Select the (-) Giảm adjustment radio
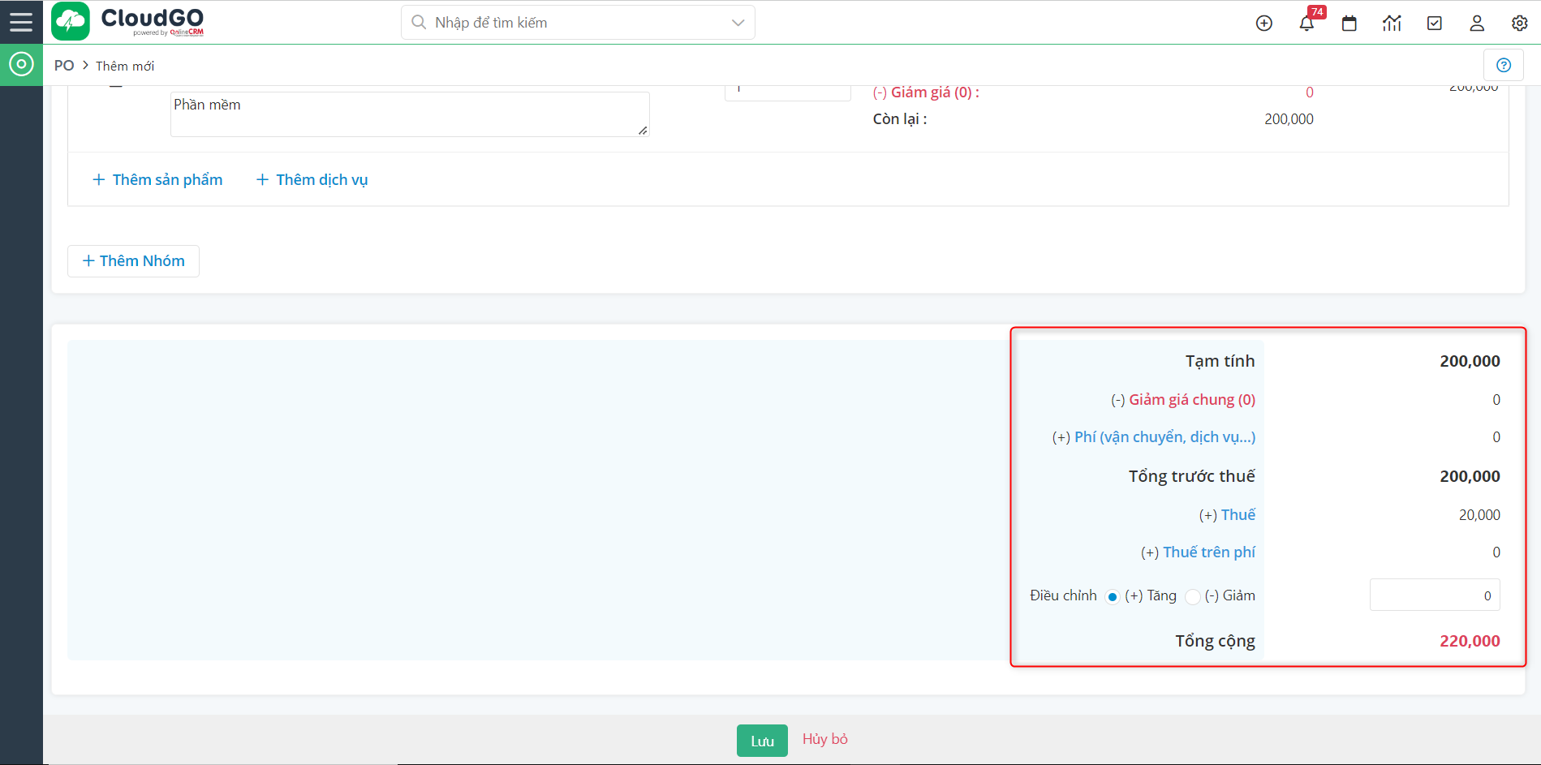The height and width of the screenshot is (765, 1541). pos(1192,597)
